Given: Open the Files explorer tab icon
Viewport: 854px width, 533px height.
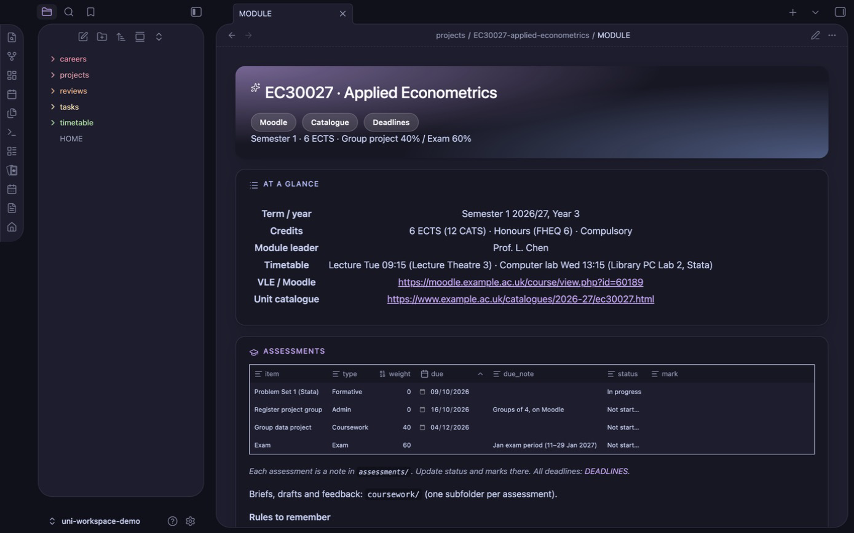Looking at the screenshot, I should pyautogui.click(x=47, y=12).
